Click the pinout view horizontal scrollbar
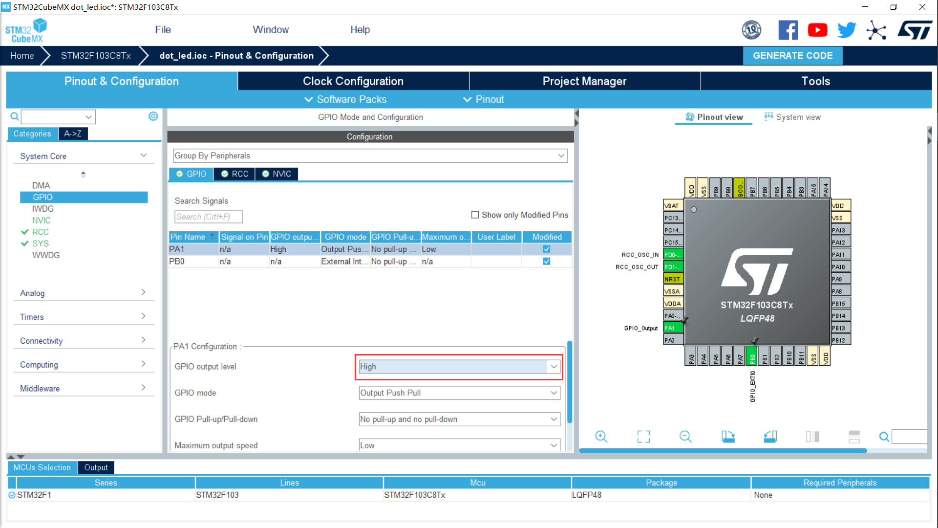 pos(723,450)
